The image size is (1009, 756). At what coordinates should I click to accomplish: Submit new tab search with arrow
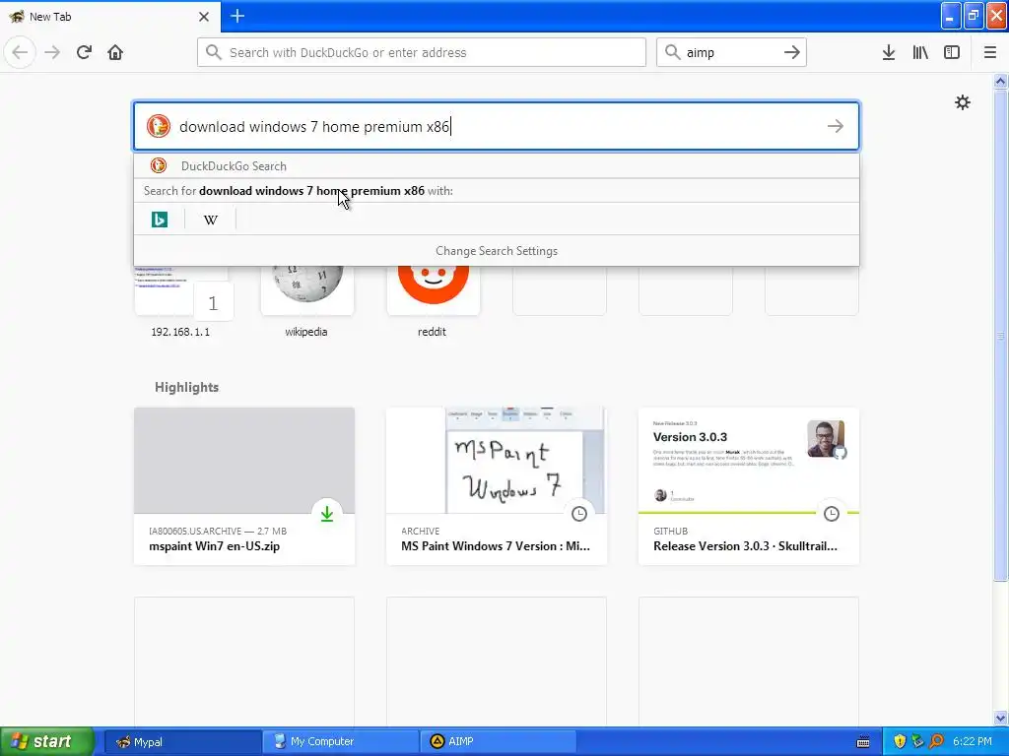click(836, 126)
